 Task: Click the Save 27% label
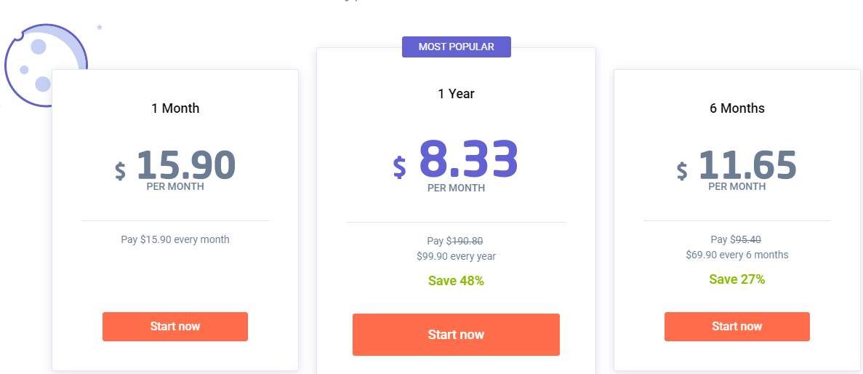[x=737, y=279]
